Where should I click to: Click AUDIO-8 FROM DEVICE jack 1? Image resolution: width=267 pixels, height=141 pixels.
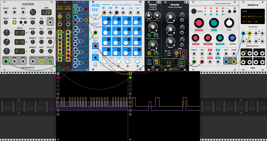click(243, 53)
